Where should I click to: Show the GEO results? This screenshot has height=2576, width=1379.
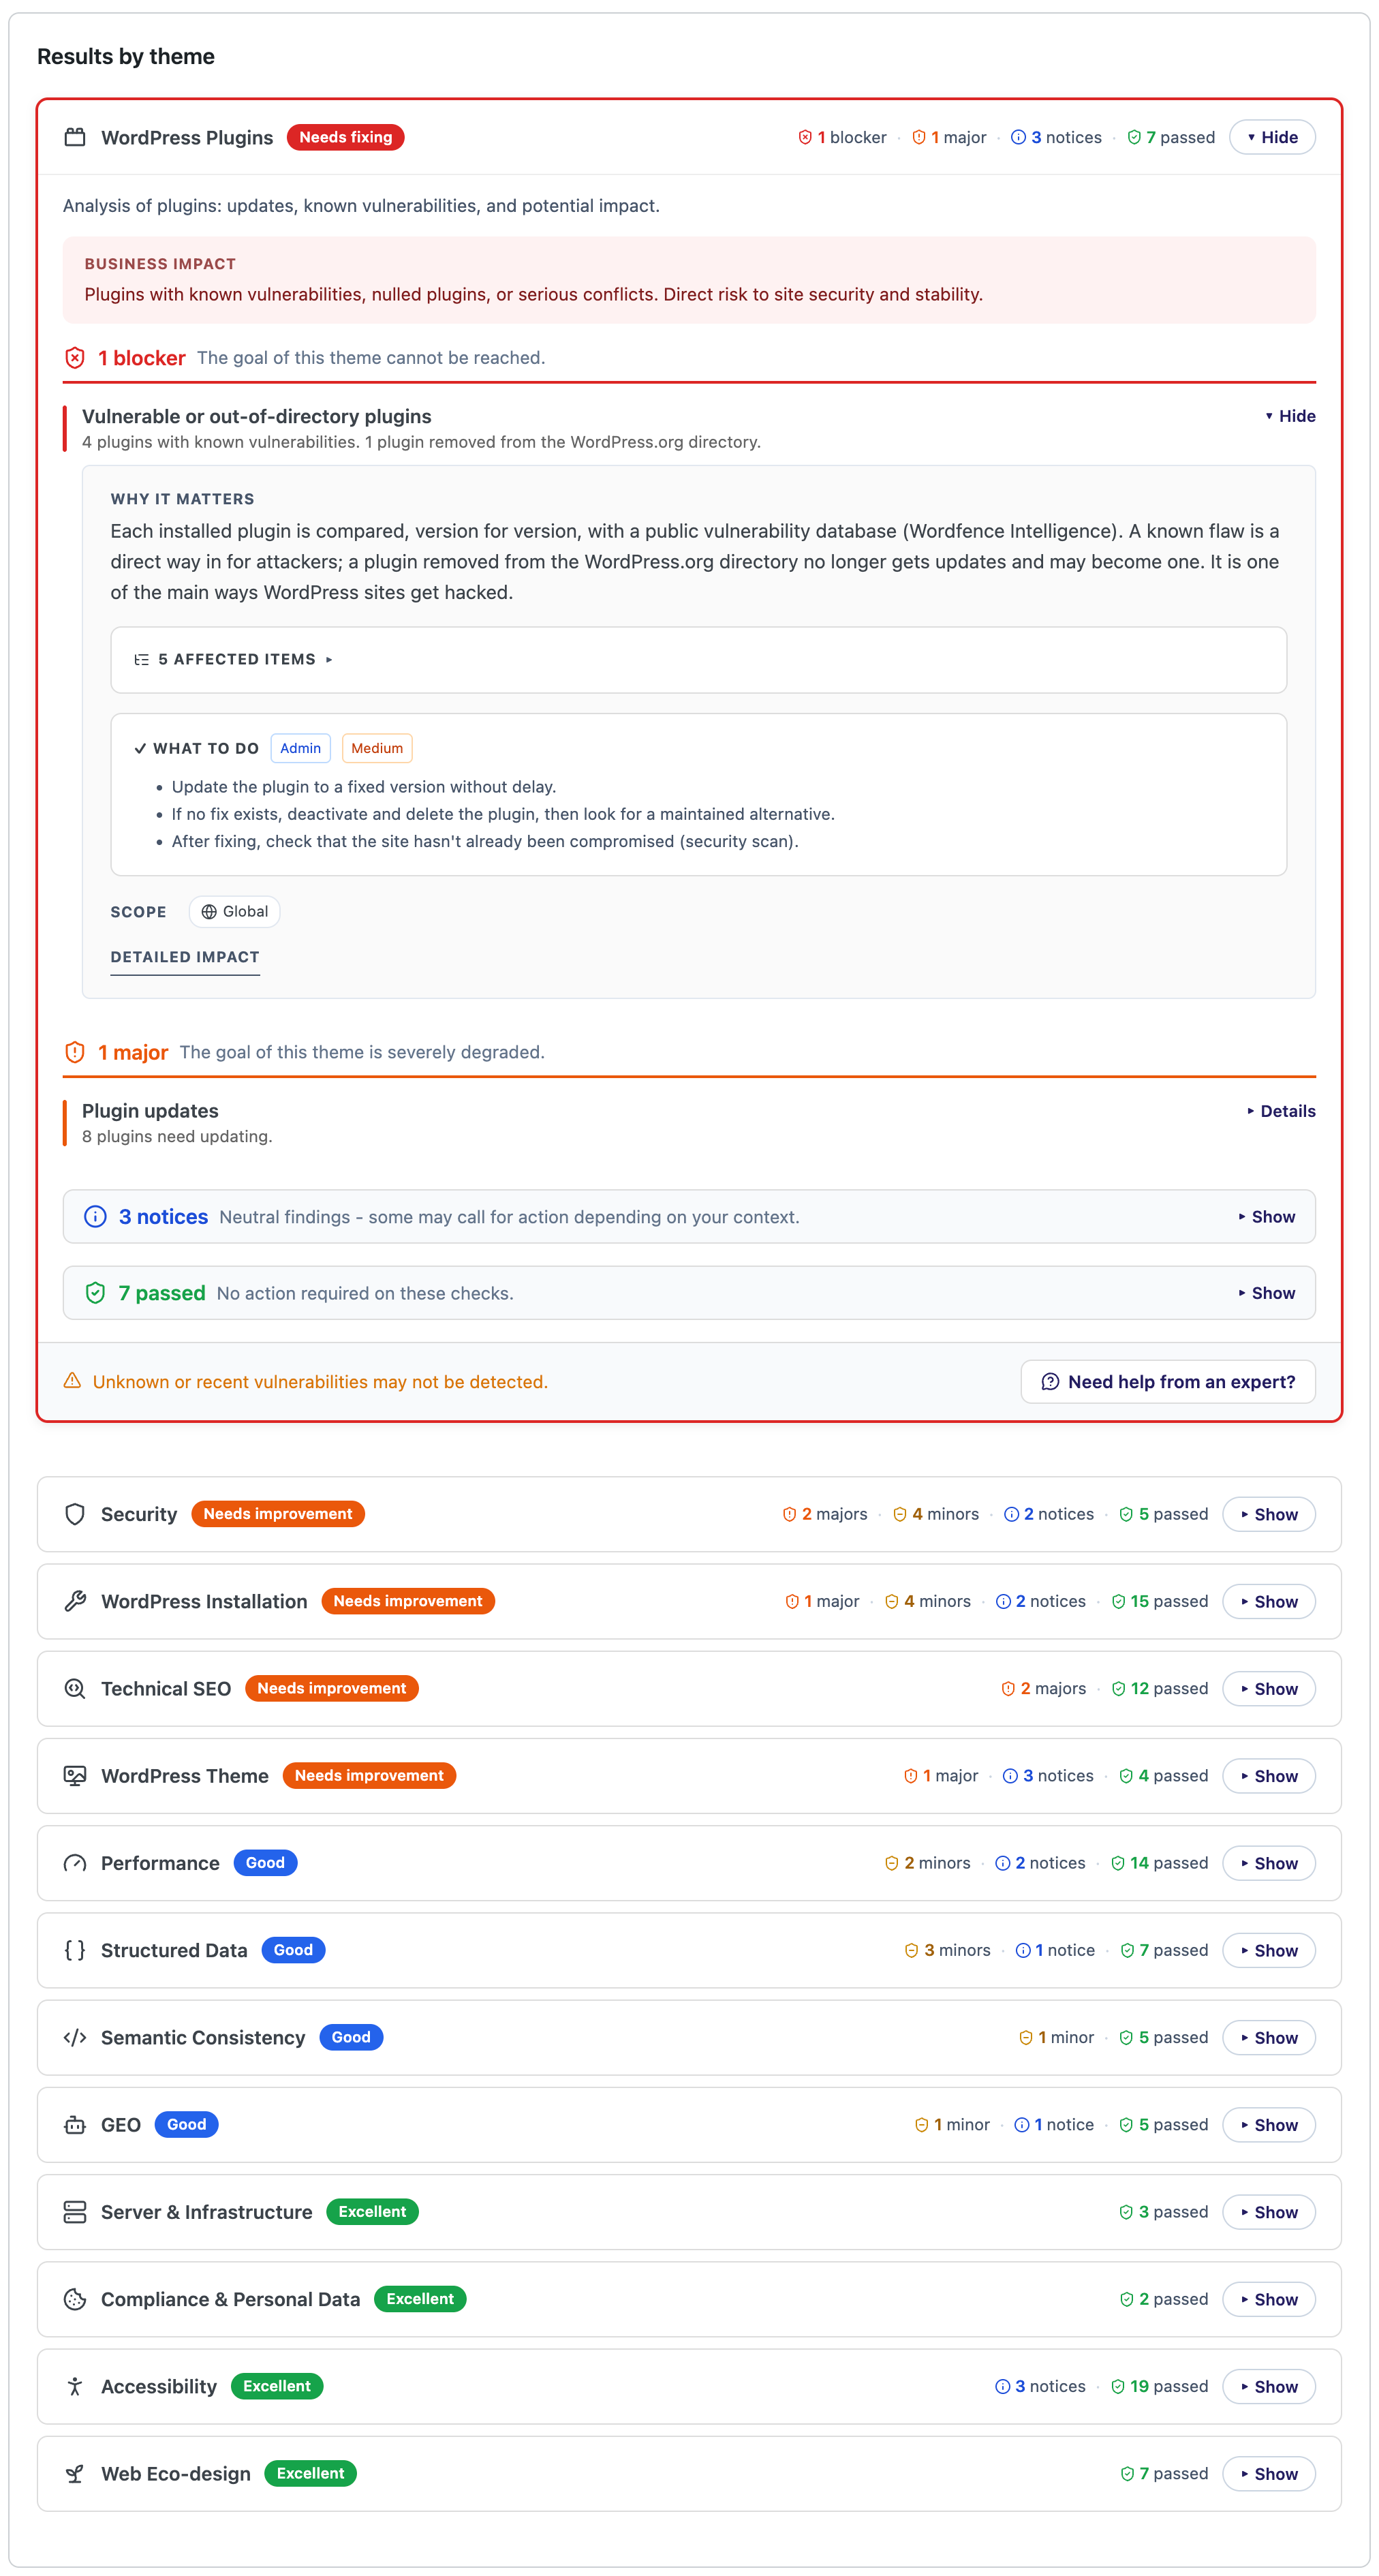[1269, 2125]
